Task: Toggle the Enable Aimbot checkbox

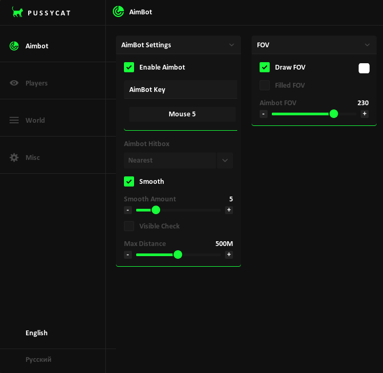Action: pos(129,67)
